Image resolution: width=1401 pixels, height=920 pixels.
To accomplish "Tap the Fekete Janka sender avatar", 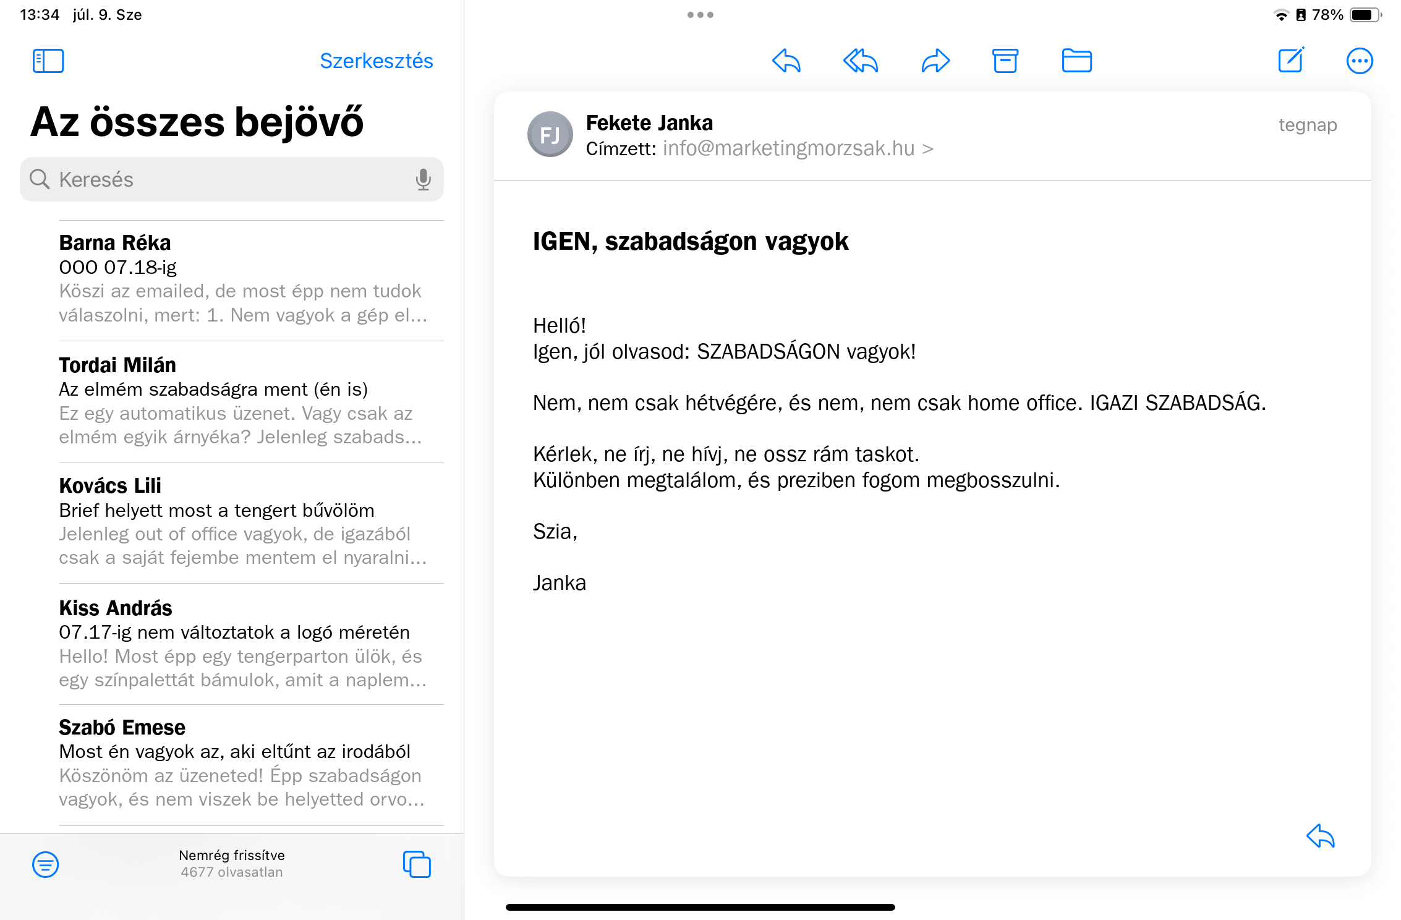I will [x=550, y=134].
